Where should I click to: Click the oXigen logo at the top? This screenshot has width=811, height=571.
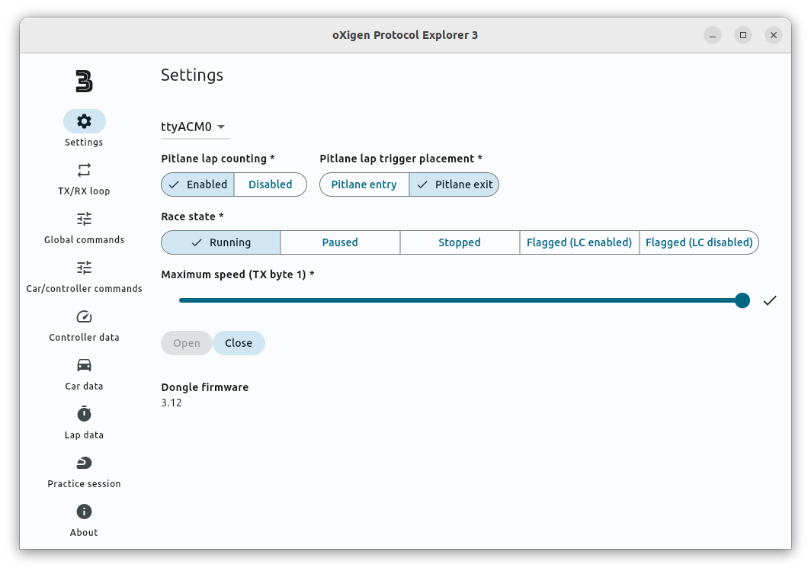pos(84,81)
